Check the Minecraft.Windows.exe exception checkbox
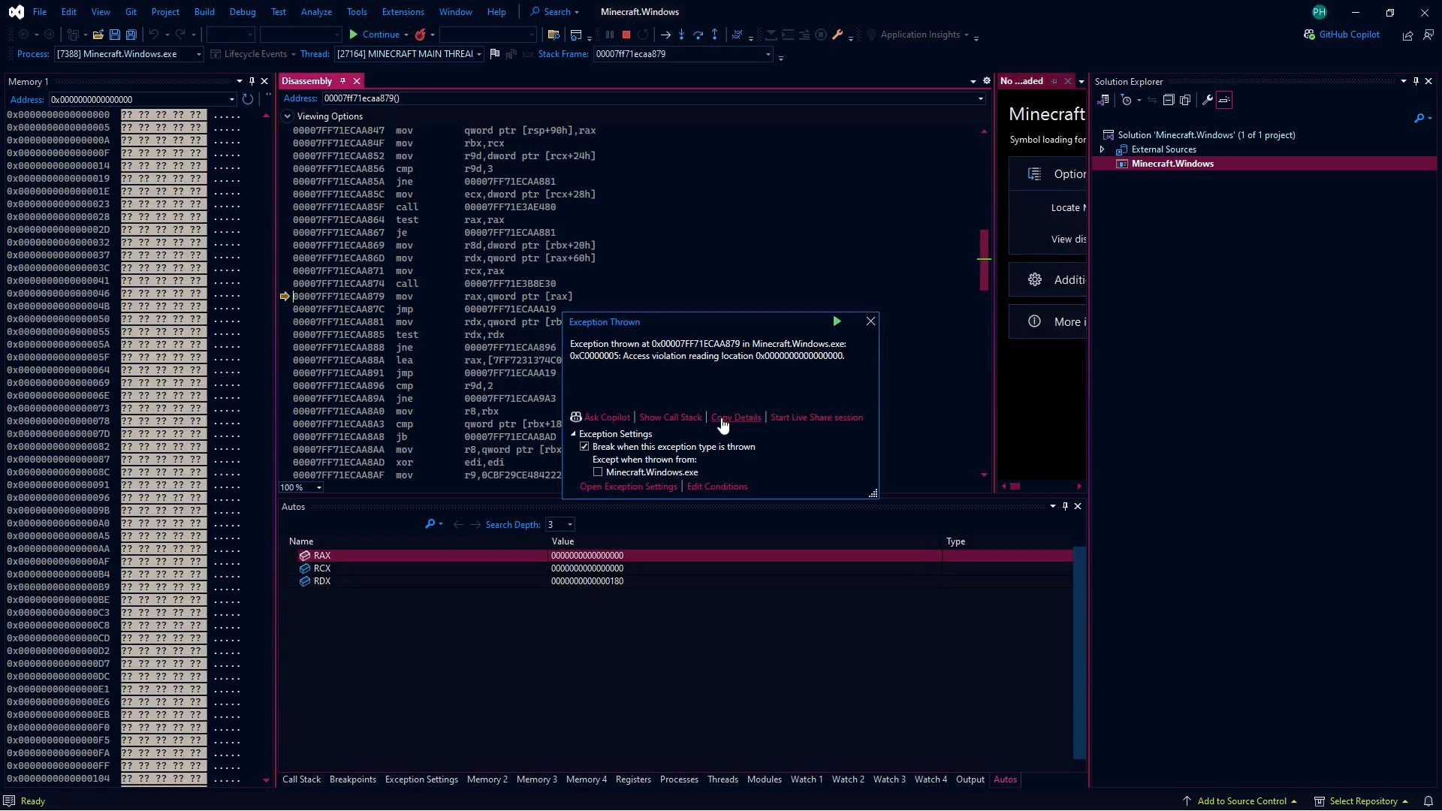Viewport: 1442px width, 811px height. tap(598, 472)
